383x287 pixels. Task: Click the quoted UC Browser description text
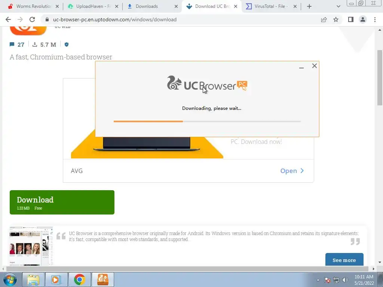(214, 236)
